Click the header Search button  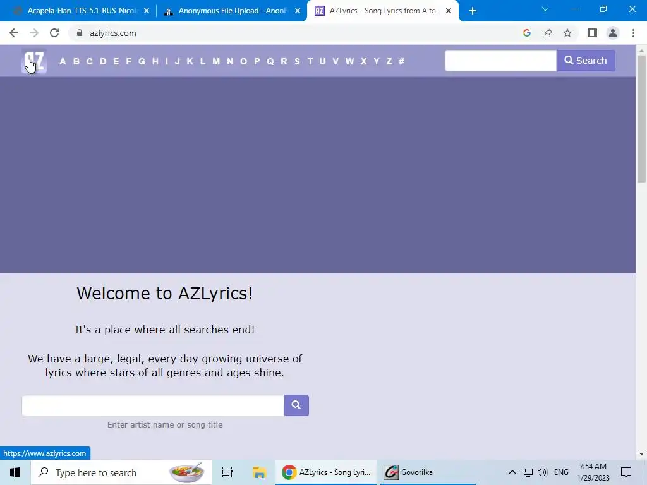pos(586,61)
